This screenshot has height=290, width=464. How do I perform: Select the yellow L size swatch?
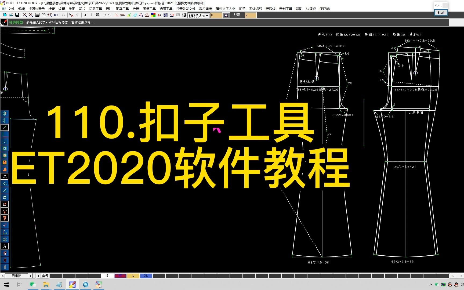[133, 276]
